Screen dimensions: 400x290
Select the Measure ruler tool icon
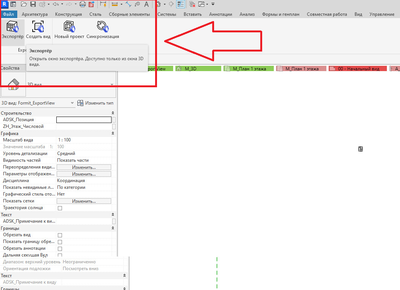pyautogui.click(x=115, y=4)
